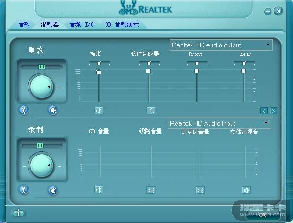
Task: Click the minus sign beside recording knob
Action: 24,166
